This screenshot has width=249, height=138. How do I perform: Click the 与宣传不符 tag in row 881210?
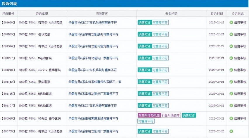[160, 70]
